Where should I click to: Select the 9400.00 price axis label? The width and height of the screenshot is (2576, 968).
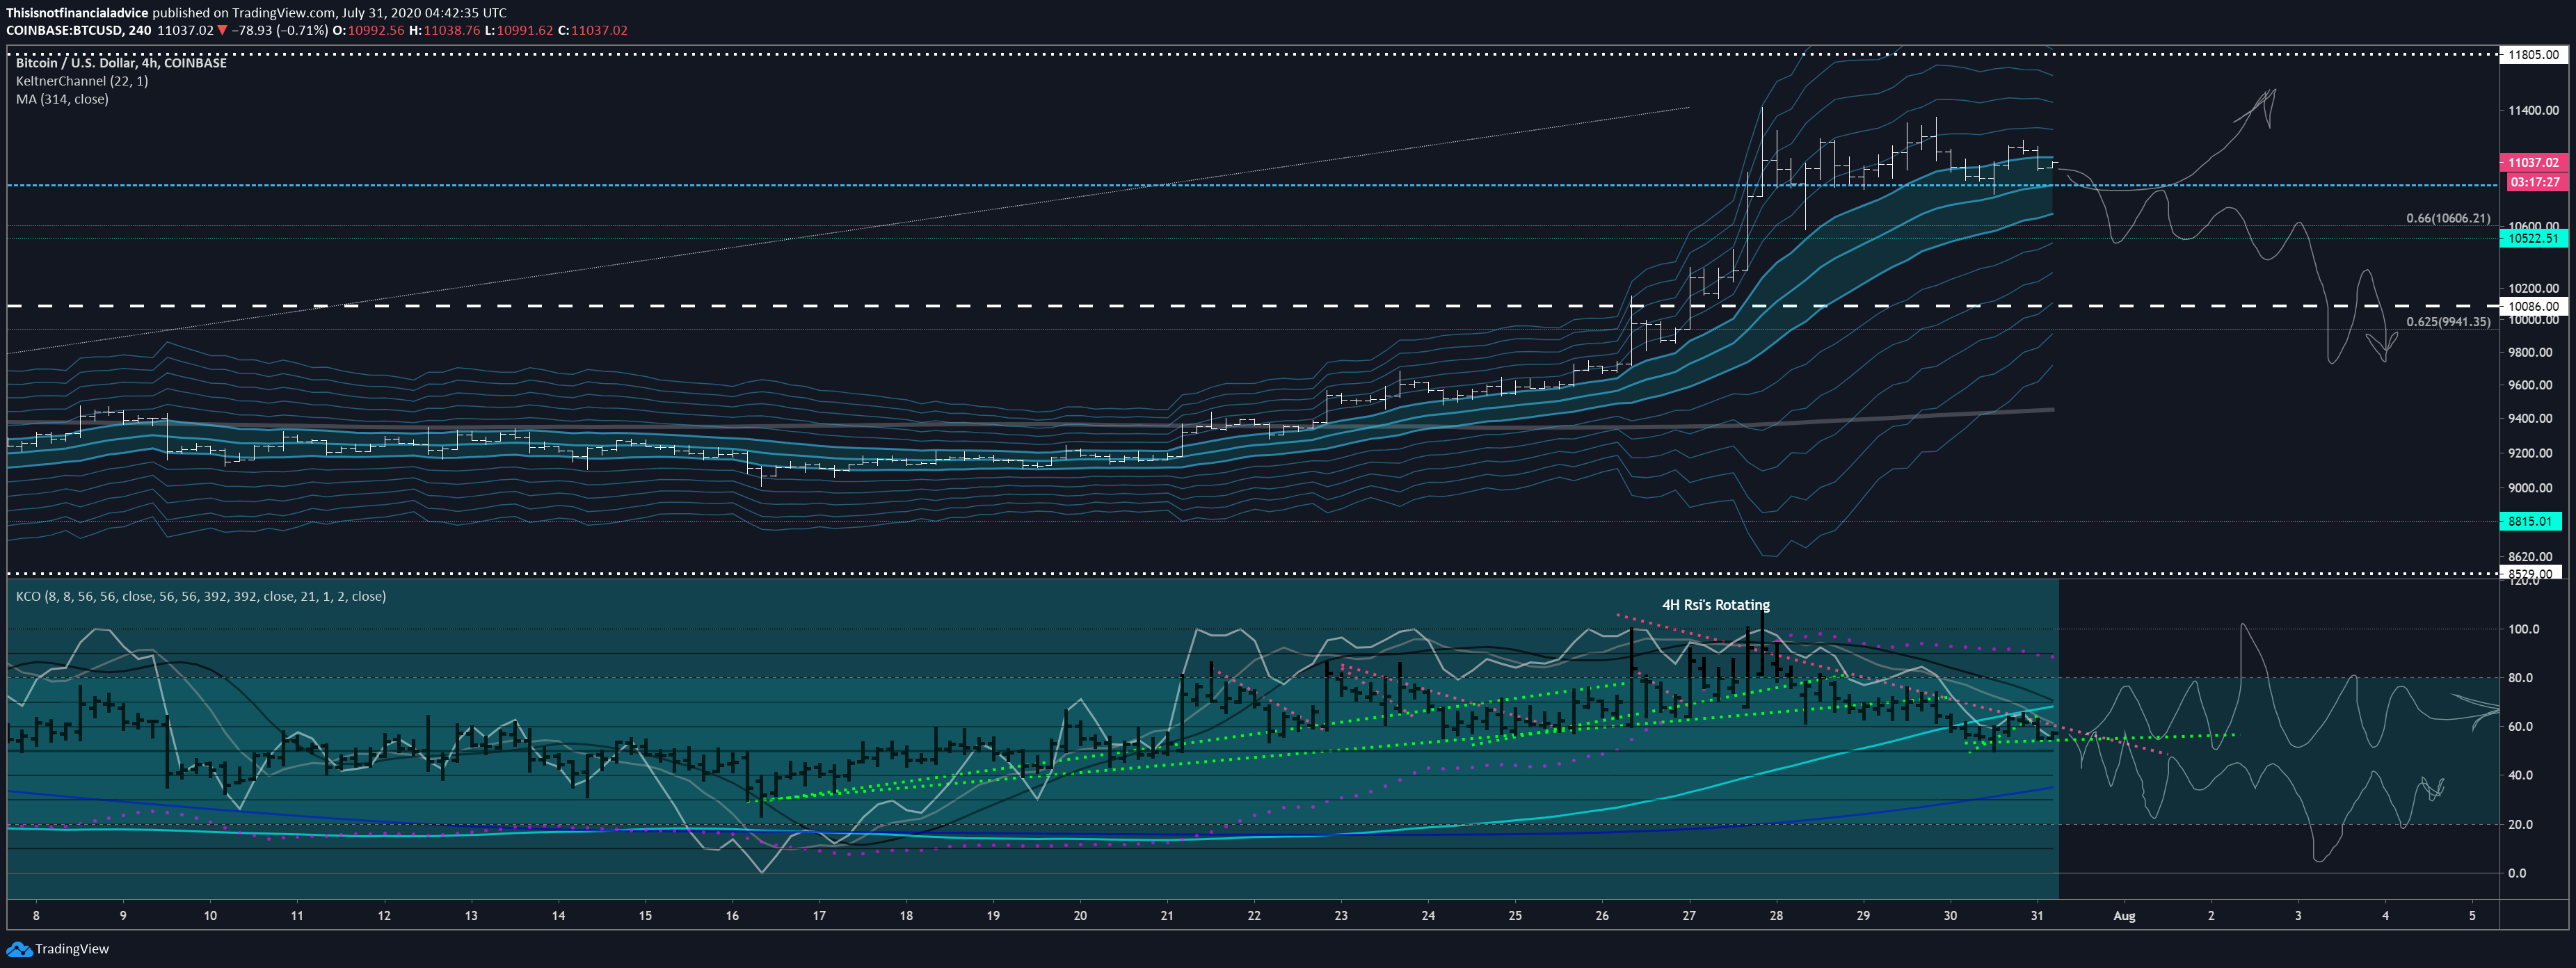click(x=2531, y=418)
